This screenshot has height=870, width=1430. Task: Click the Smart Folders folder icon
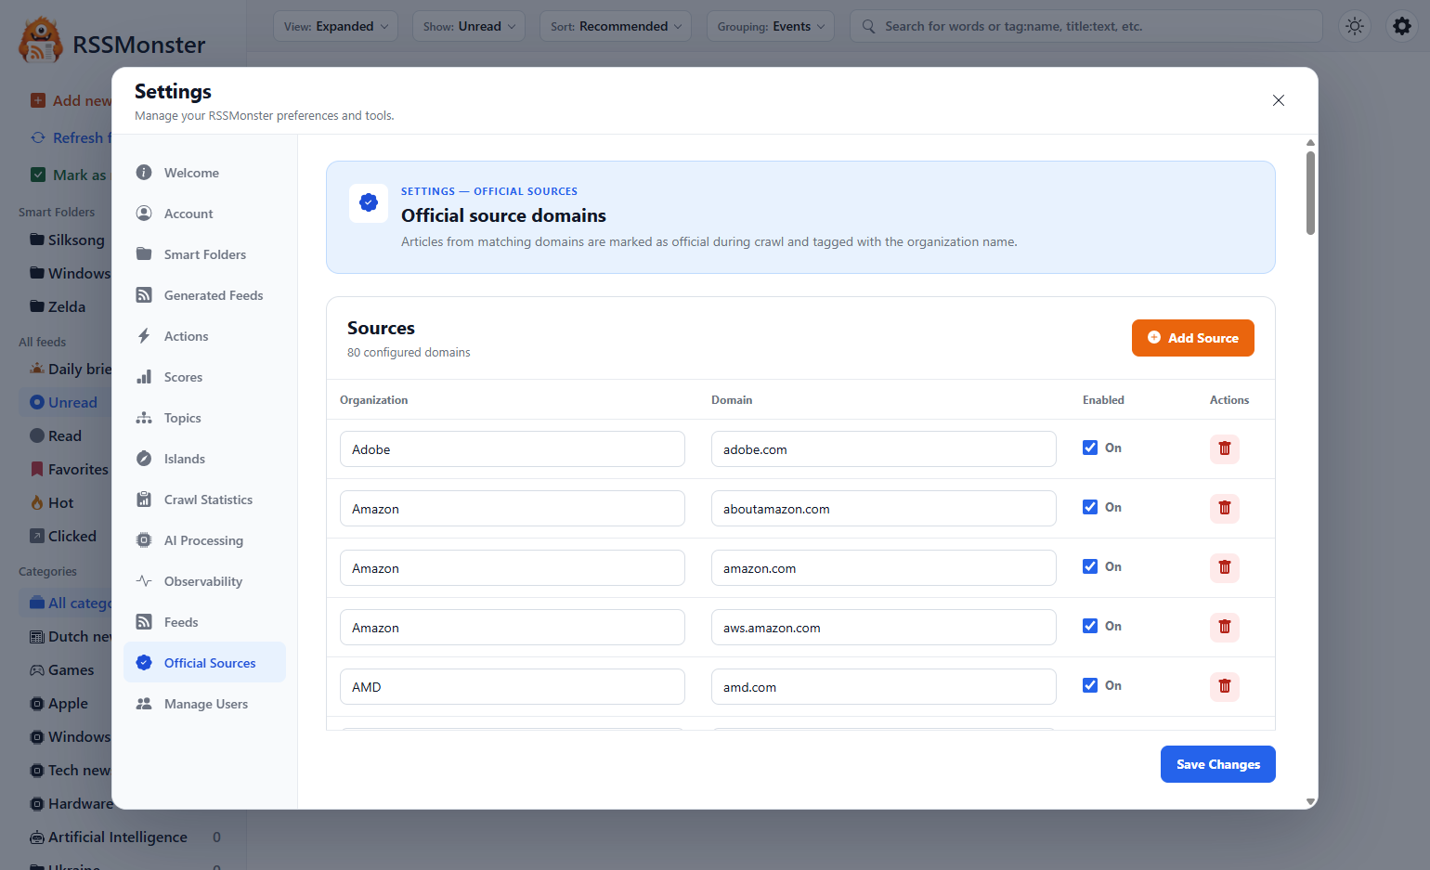[x=144, y=254]
